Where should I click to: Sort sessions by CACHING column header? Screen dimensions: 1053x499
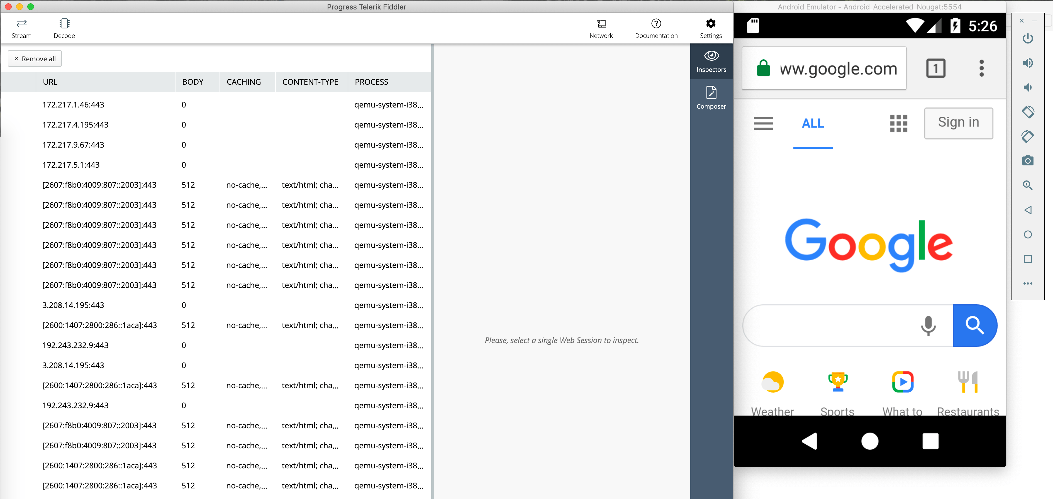(248, 82)
